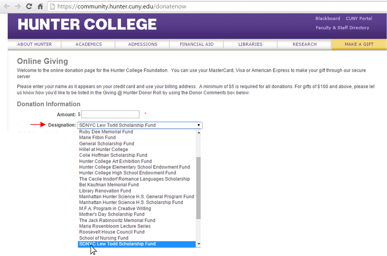387x256 pixels.
Task: Open the Academics menu
Action: tap(88, 44)
